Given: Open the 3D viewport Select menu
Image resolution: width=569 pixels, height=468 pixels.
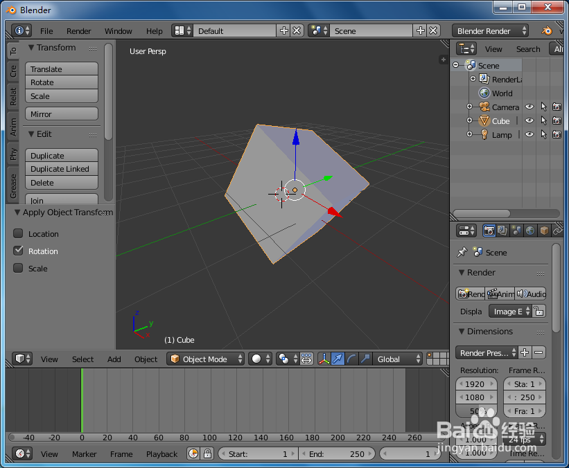Looking at the screenshot, I should pyautogui.click(x=82, y=359).
